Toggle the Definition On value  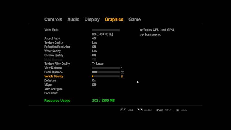point(94,81)
